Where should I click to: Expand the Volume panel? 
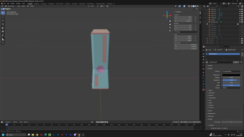[210, 111]
